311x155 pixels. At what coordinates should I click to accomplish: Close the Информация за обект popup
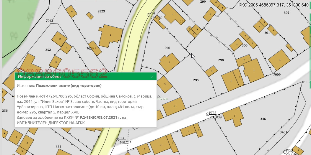tap(152, 77)
